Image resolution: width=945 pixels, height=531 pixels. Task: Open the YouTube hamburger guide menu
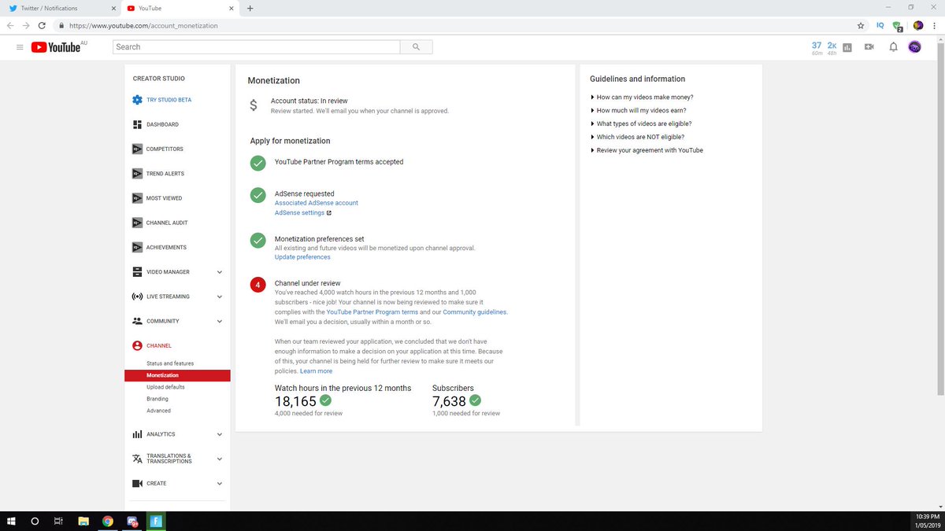(20, 47)
